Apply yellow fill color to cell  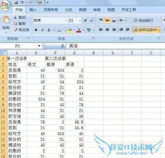[70, 30]
